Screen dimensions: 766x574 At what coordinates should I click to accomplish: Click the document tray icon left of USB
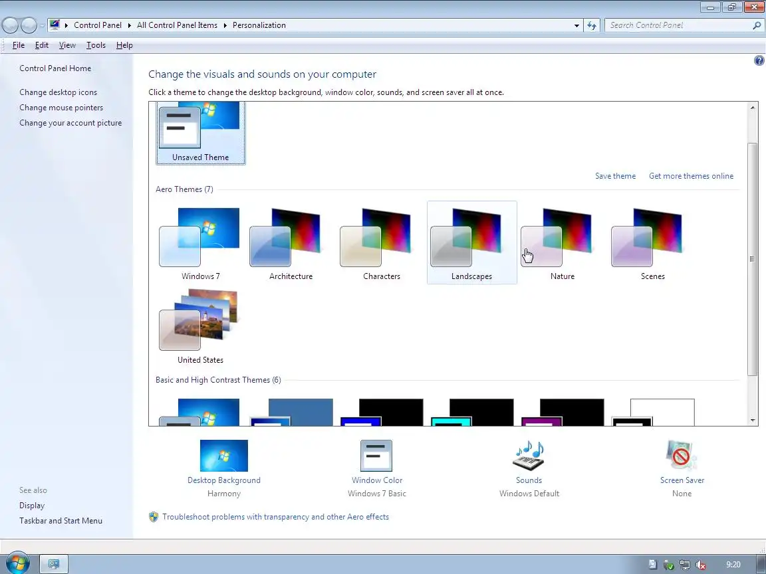[x=652, y=565]
